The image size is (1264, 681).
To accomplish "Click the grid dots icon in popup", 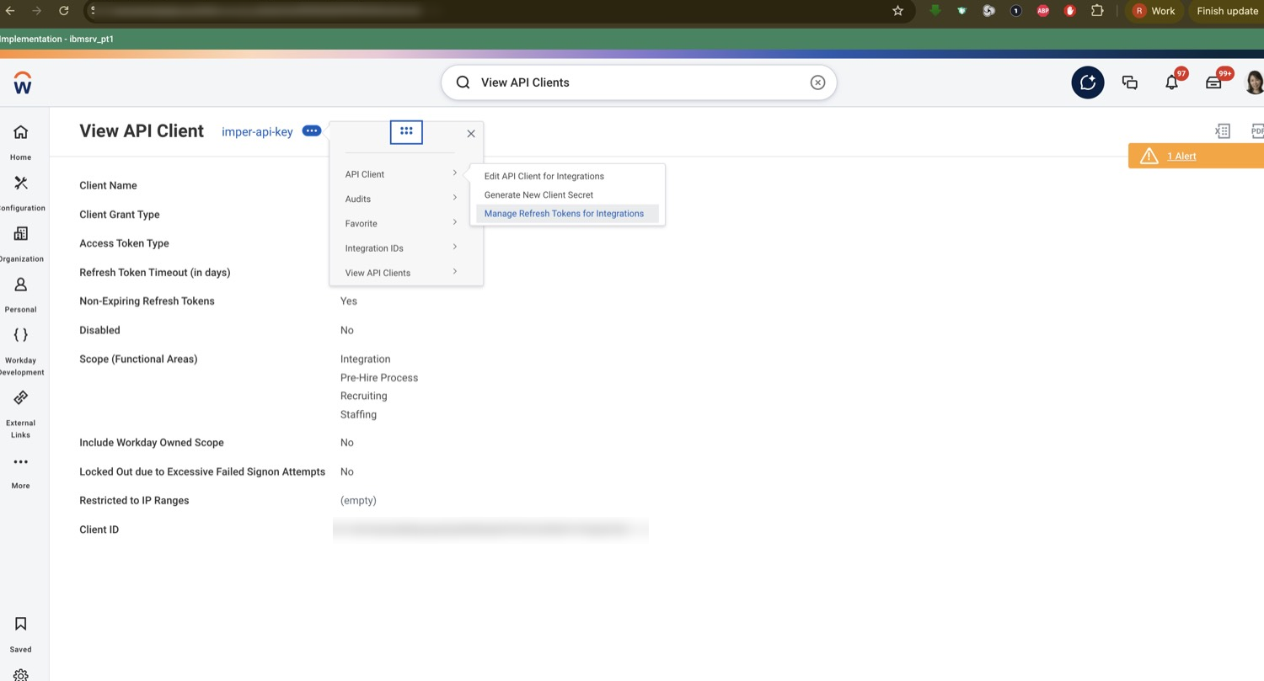I will [x=406, y=131].
